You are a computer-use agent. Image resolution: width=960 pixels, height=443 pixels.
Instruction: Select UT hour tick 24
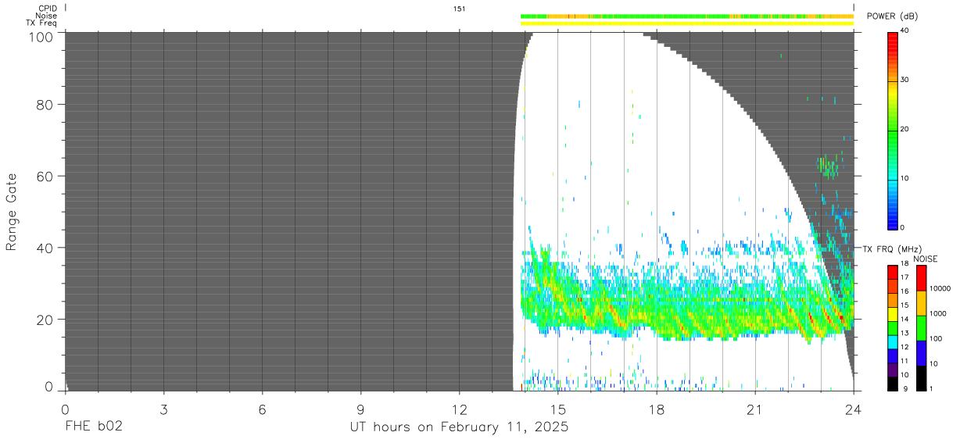coord(854,409)
